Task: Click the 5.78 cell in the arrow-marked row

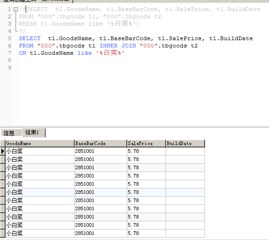Action: (146, 151)
